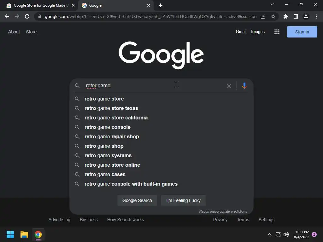Select suggestion 'retro game console'
Screen dimensions: 323x242
click(161, 127)
